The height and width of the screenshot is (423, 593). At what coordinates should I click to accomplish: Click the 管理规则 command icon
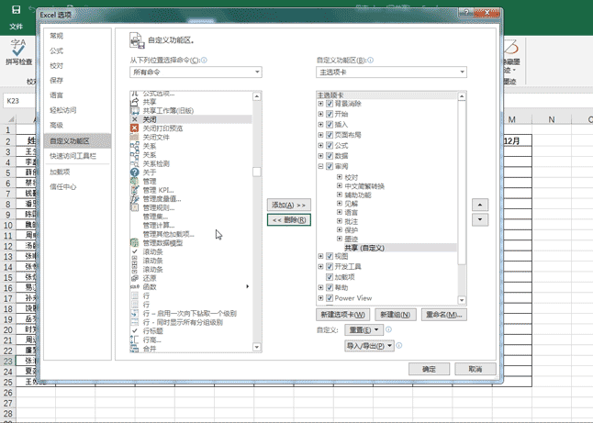pos(134,207)
